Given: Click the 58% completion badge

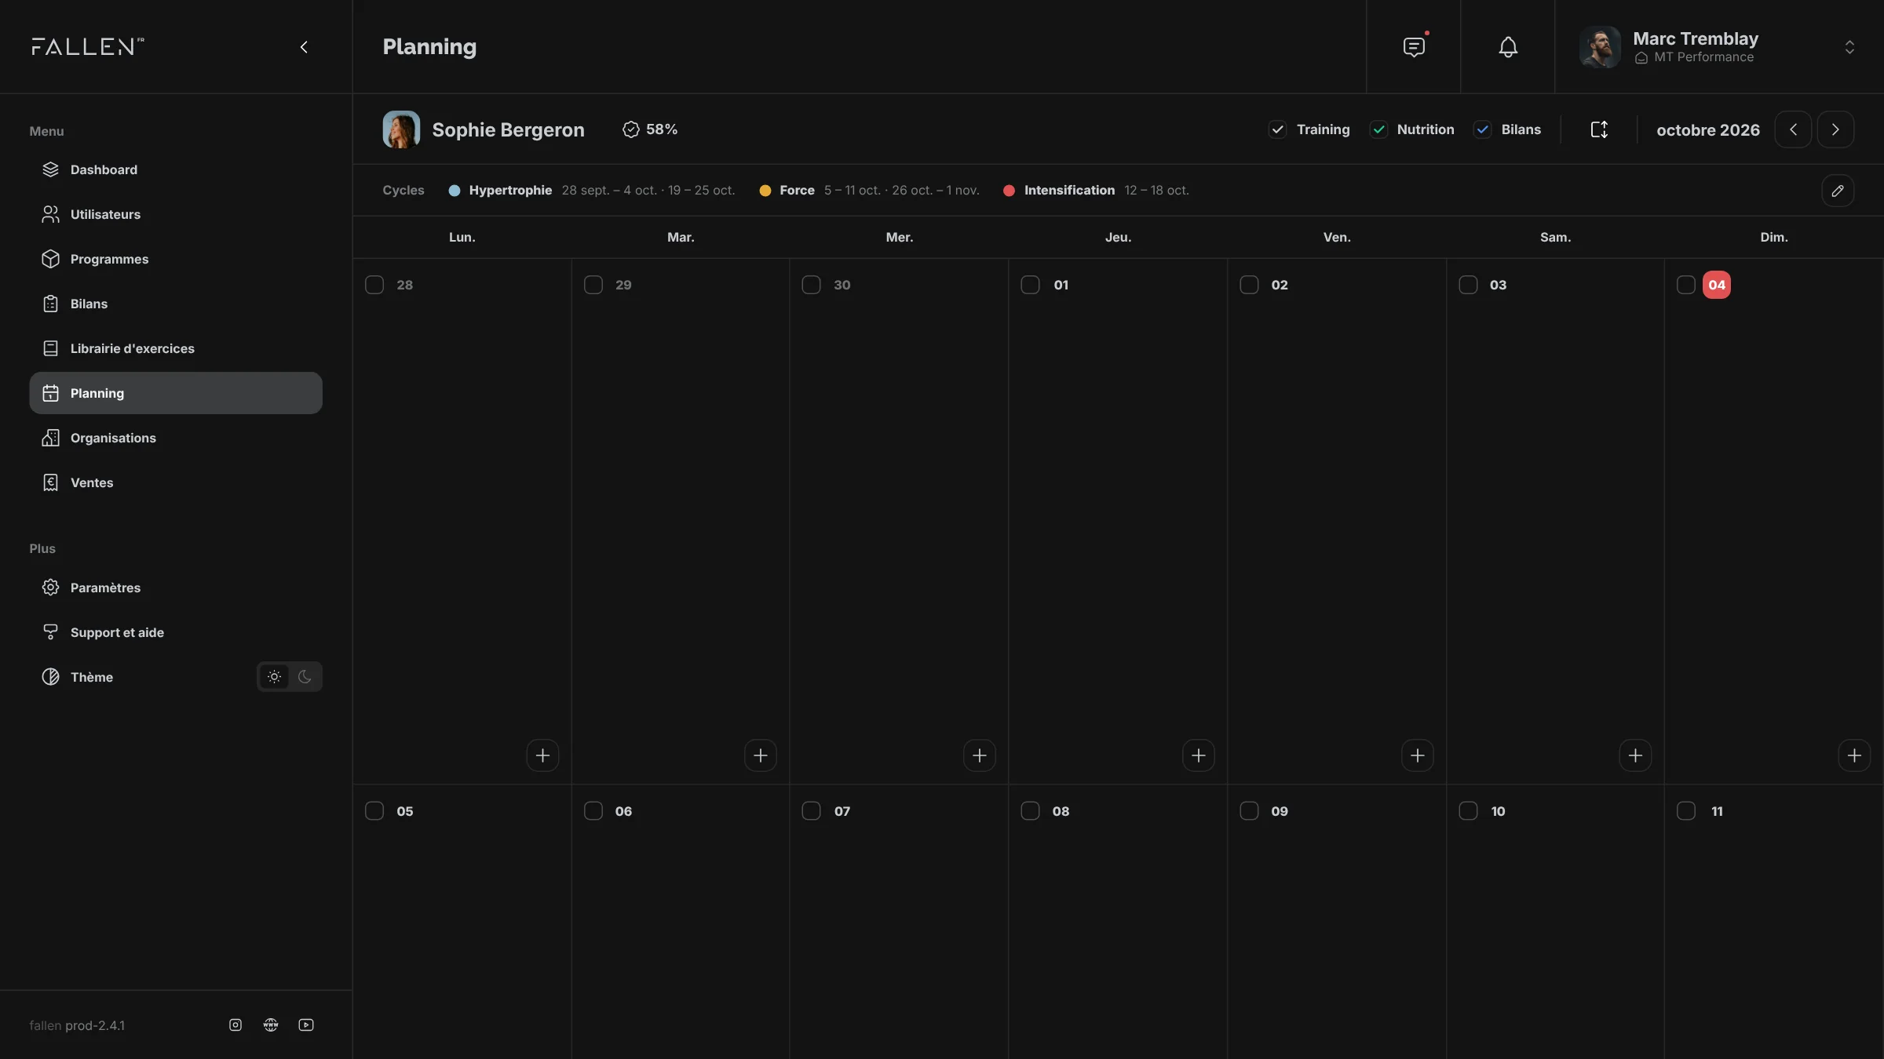Looking at the screenshot, I should 650,129.
